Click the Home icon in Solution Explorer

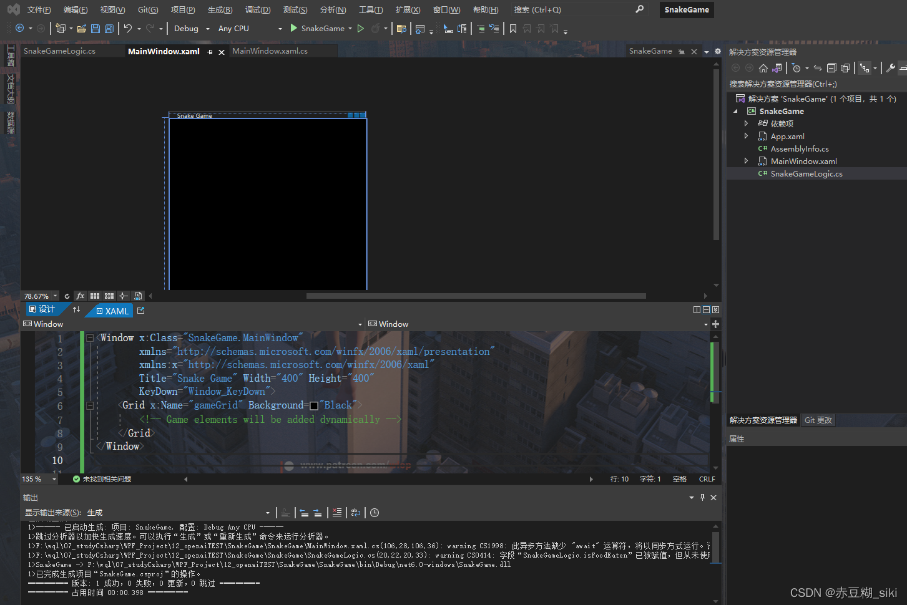[x=763, y=68]
